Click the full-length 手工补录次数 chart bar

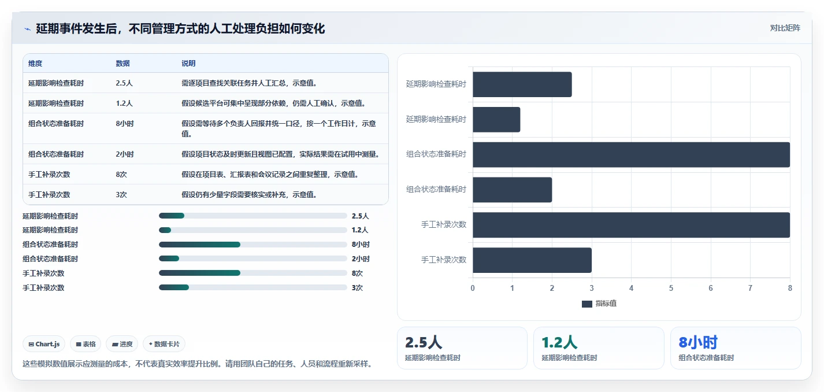tap(631, 225)
